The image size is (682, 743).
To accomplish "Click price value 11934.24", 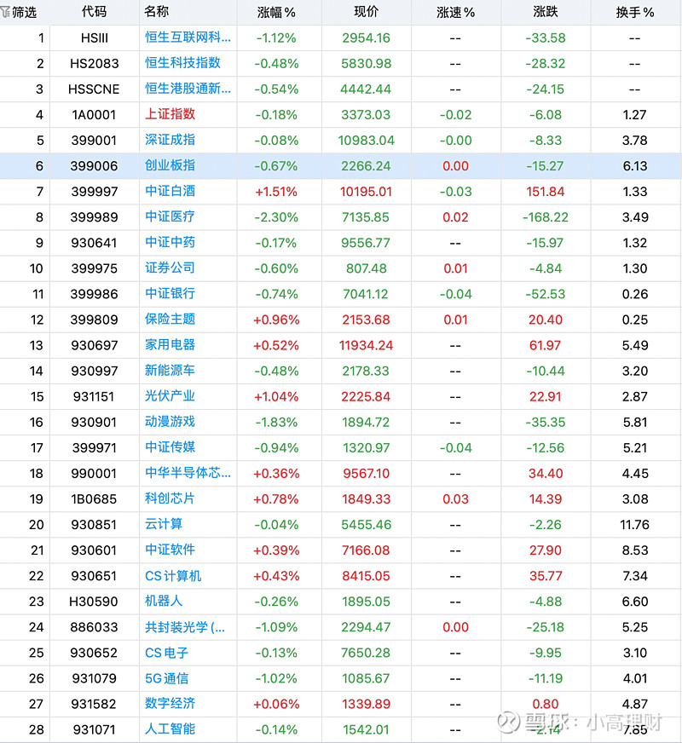I will coord(366,345).
